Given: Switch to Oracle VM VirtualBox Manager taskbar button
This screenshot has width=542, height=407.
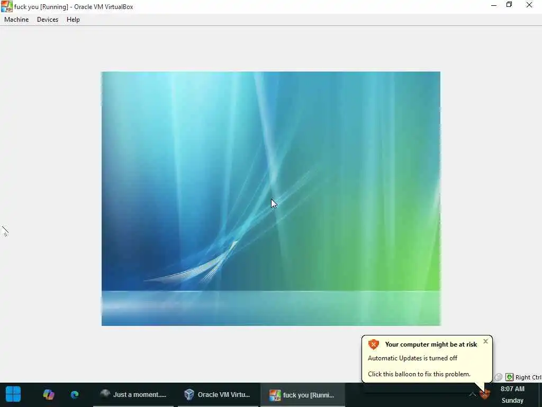Looking at the screenshot, I should coord(218,394).
